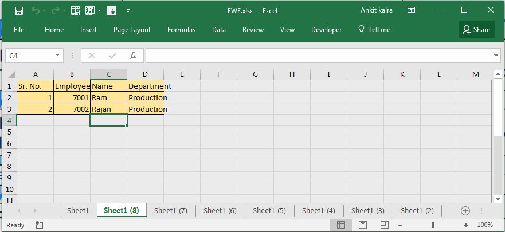Switch to Page Break Preview view
The image size is (505, 232).
coord(383,225)
